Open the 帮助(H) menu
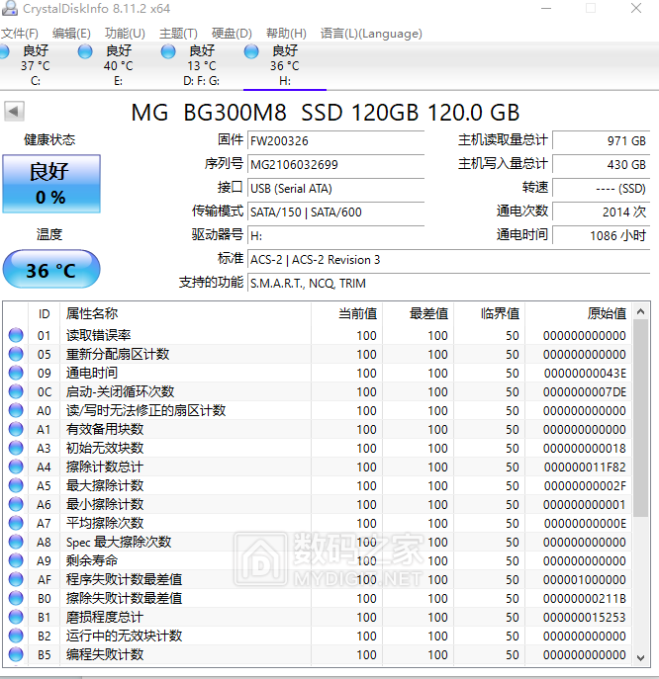The height and width of the screenshot is (679, 659). [x=286, y=34]
